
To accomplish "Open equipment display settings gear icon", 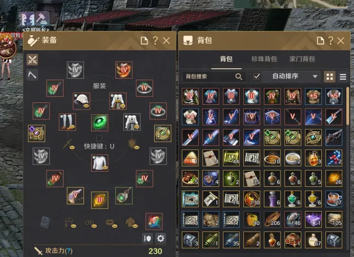I will click(160, 239).
